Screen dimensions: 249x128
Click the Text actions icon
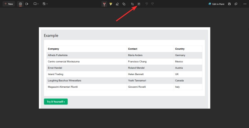[x=139, y=4]
